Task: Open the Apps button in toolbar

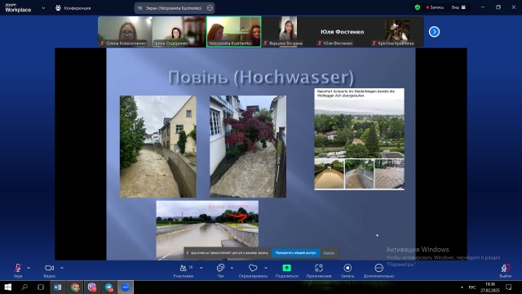Action: 319,270
